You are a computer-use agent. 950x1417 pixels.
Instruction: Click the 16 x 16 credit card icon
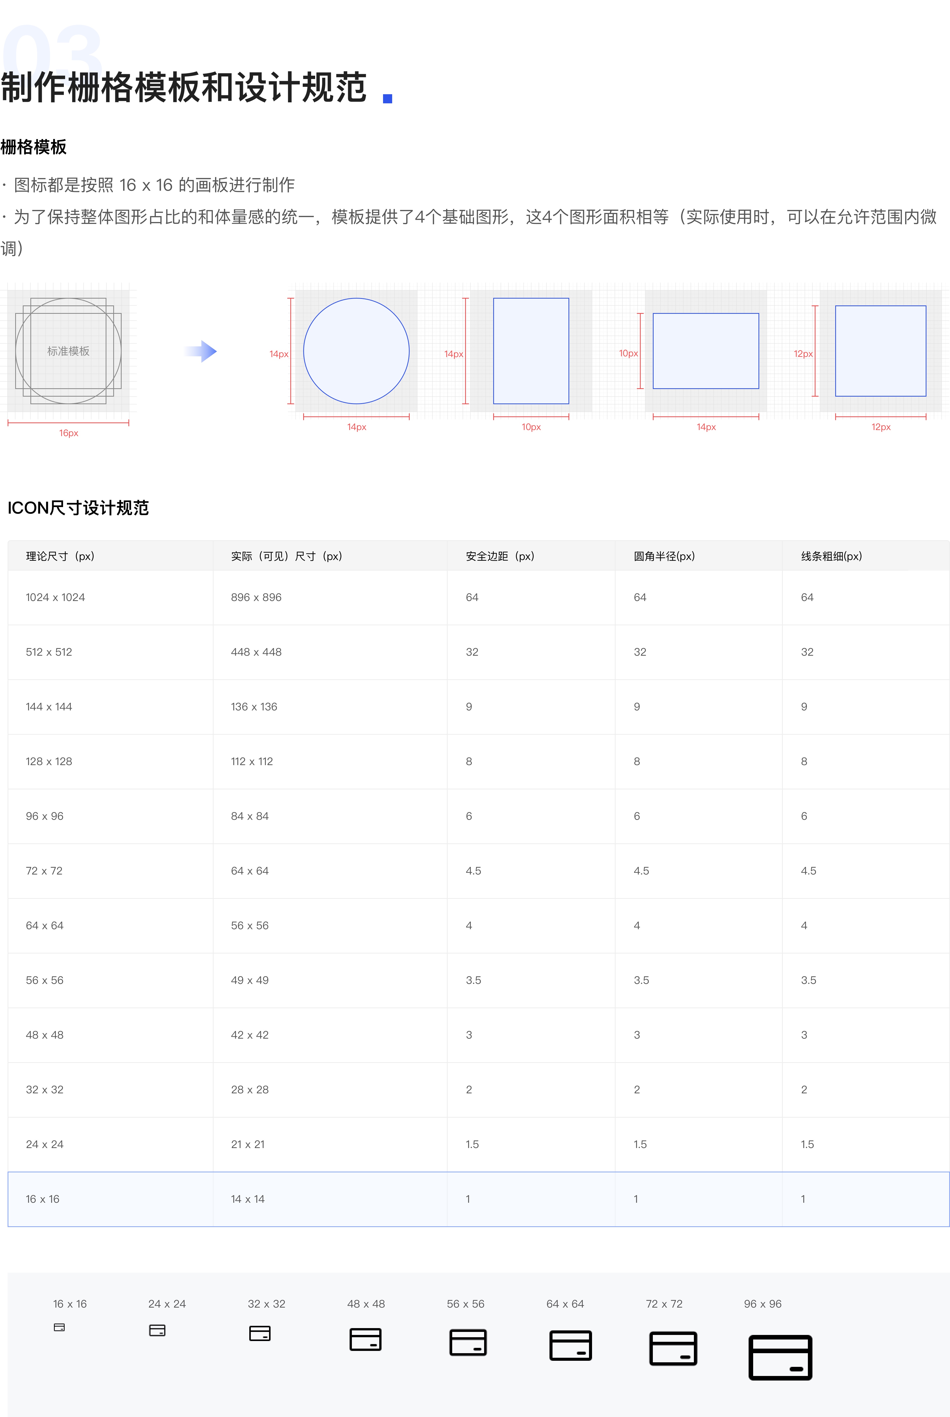tap(59, 1327)
